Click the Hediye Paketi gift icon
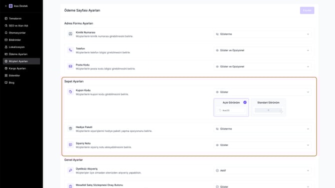Image resolution: width=335 pixels, height=188 pixels. click(70, 128)
